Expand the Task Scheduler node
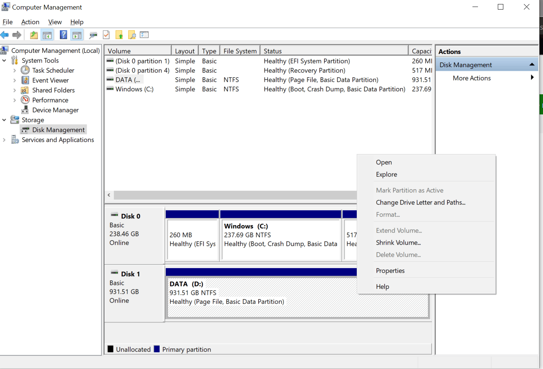This screenshot has height=369, width=543. (14, 70)
